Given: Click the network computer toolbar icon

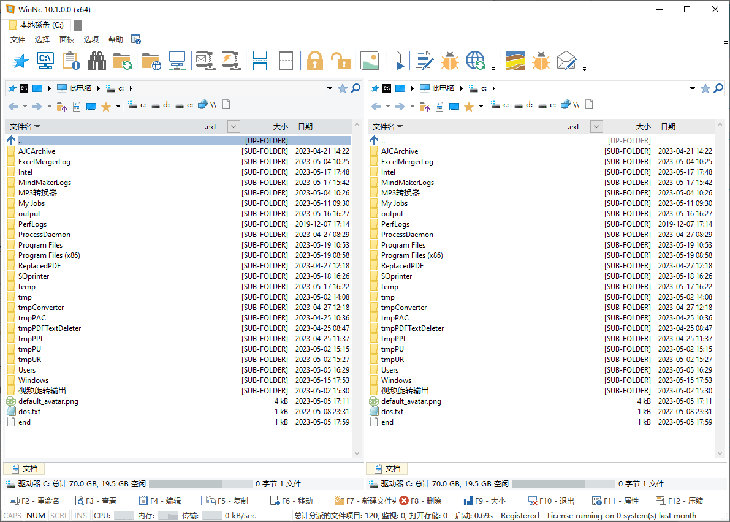Looking at the screenshot, I should [177, 61].
